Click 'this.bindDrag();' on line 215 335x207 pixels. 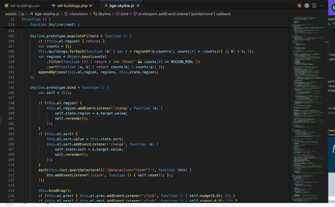(55, 190)
